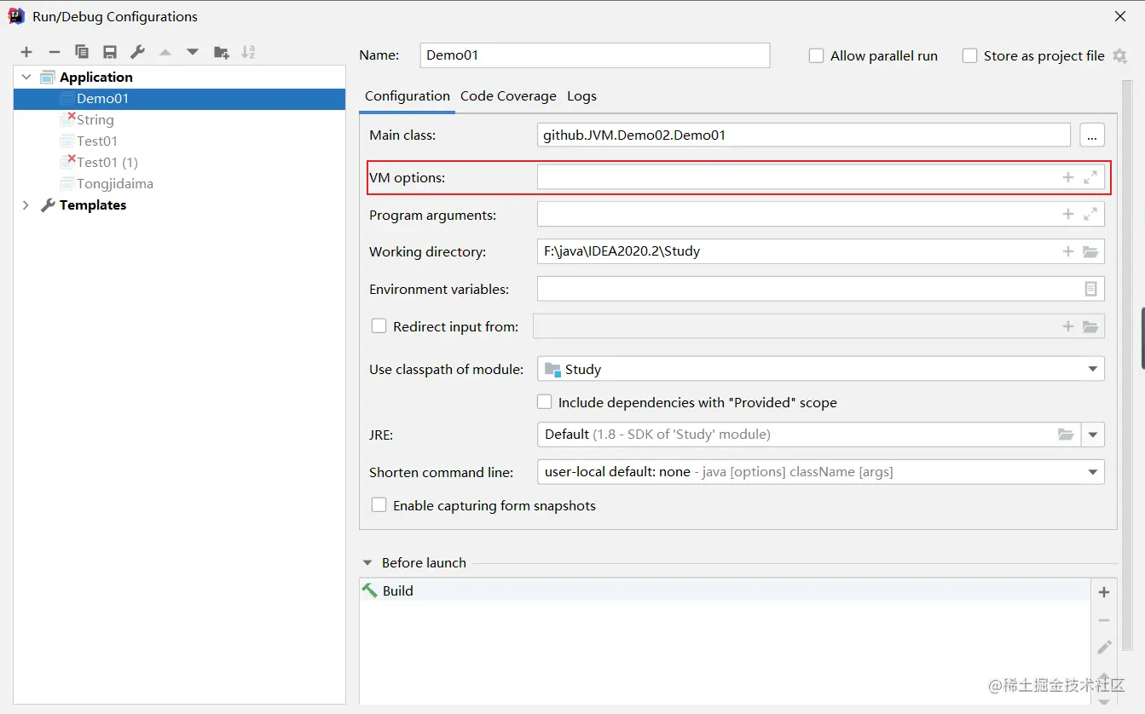Add a Before launch task with plus
Viewport: 1145px width, 714px height.
1104,592
